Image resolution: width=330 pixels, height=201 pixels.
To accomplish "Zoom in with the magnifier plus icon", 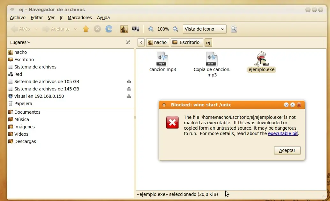I will [x=176, y=29].
